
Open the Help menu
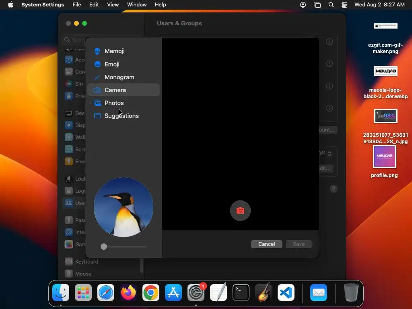(x=160, y=5)
